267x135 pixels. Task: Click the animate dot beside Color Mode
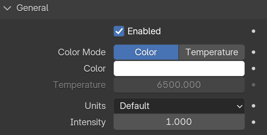(x=253, y=52)
